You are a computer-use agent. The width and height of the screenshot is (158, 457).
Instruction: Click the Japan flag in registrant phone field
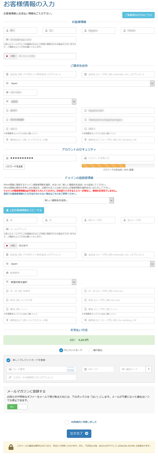(x=7, y=246)
